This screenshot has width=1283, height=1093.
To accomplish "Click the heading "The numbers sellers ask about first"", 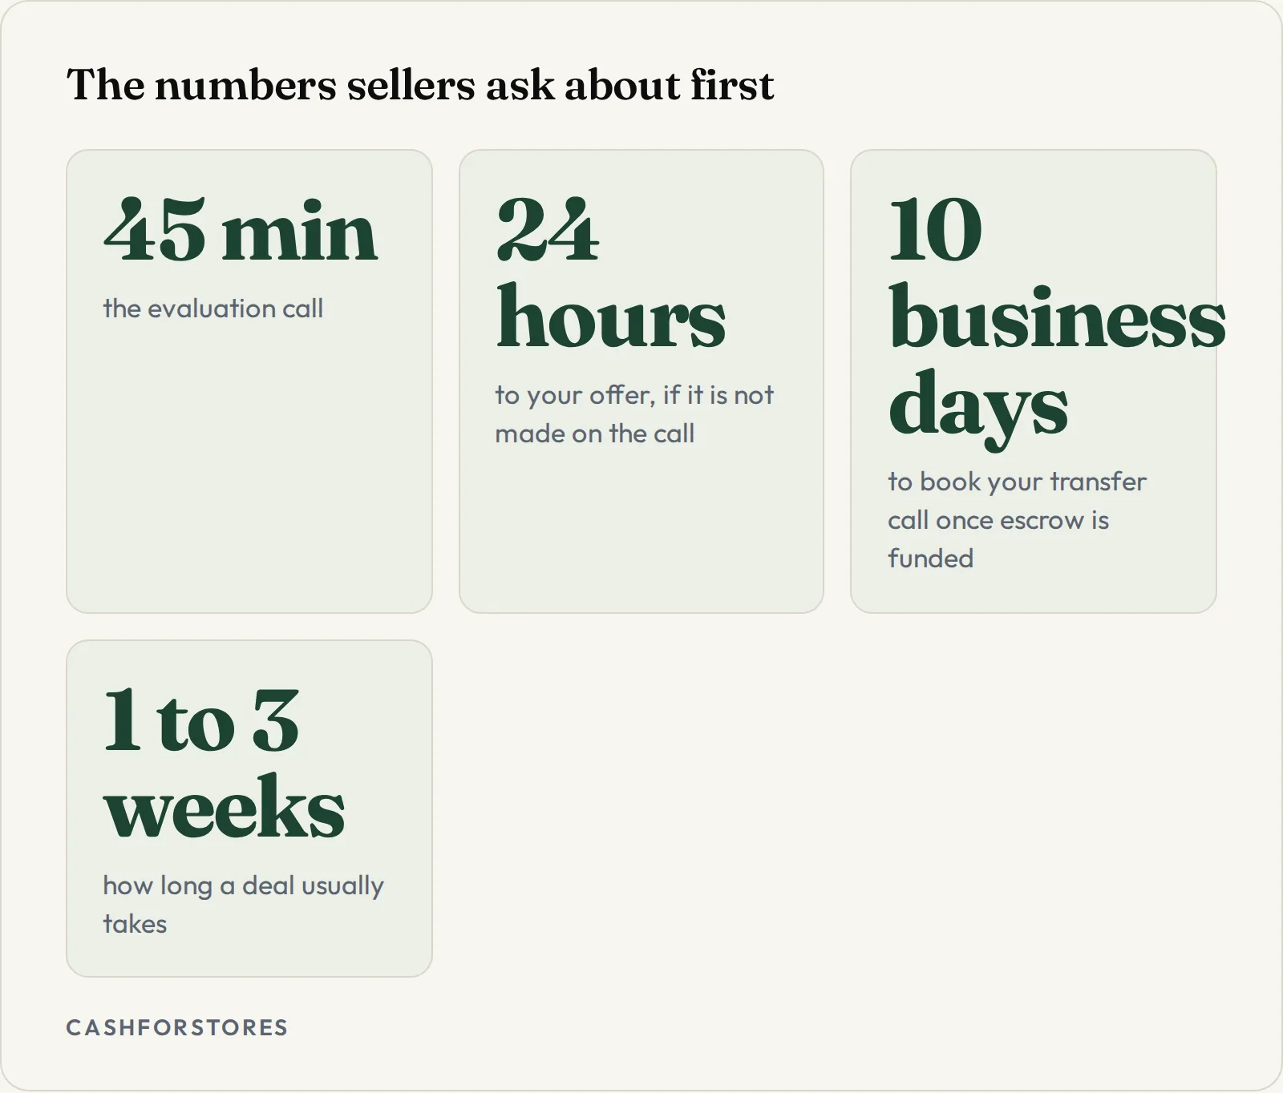I will 420,85.
